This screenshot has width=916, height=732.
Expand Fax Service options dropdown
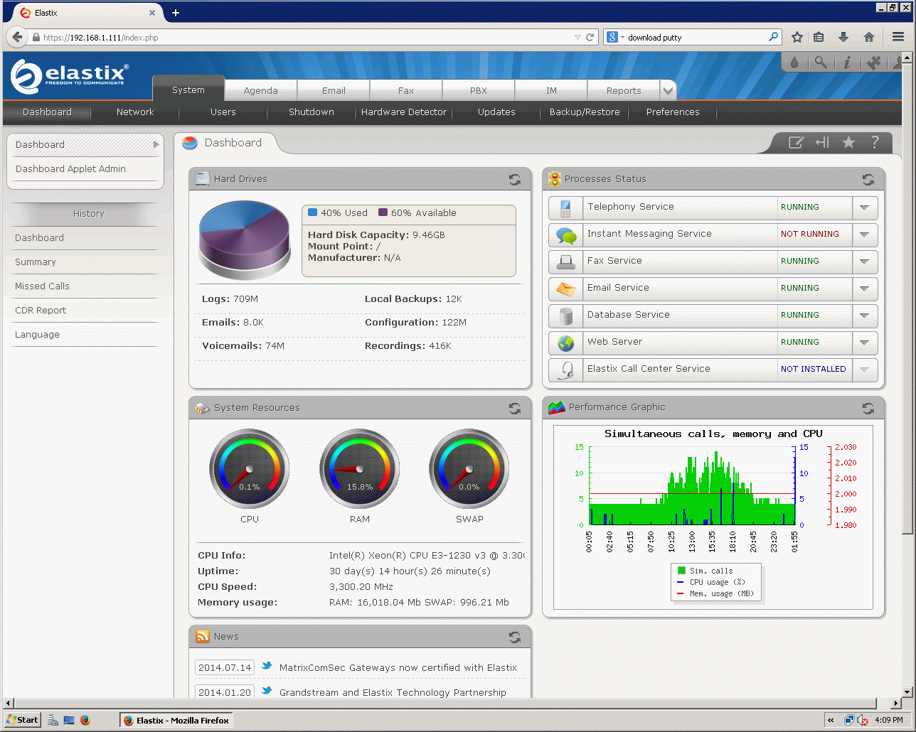click(864, 262)
